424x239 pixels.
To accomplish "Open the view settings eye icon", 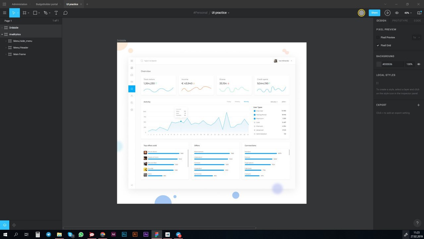I will pyautogui.click(x=397, y=13).
